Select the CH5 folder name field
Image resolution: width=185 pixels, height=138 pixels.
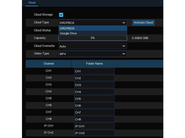pyautogui.click(x=94, y=99)
